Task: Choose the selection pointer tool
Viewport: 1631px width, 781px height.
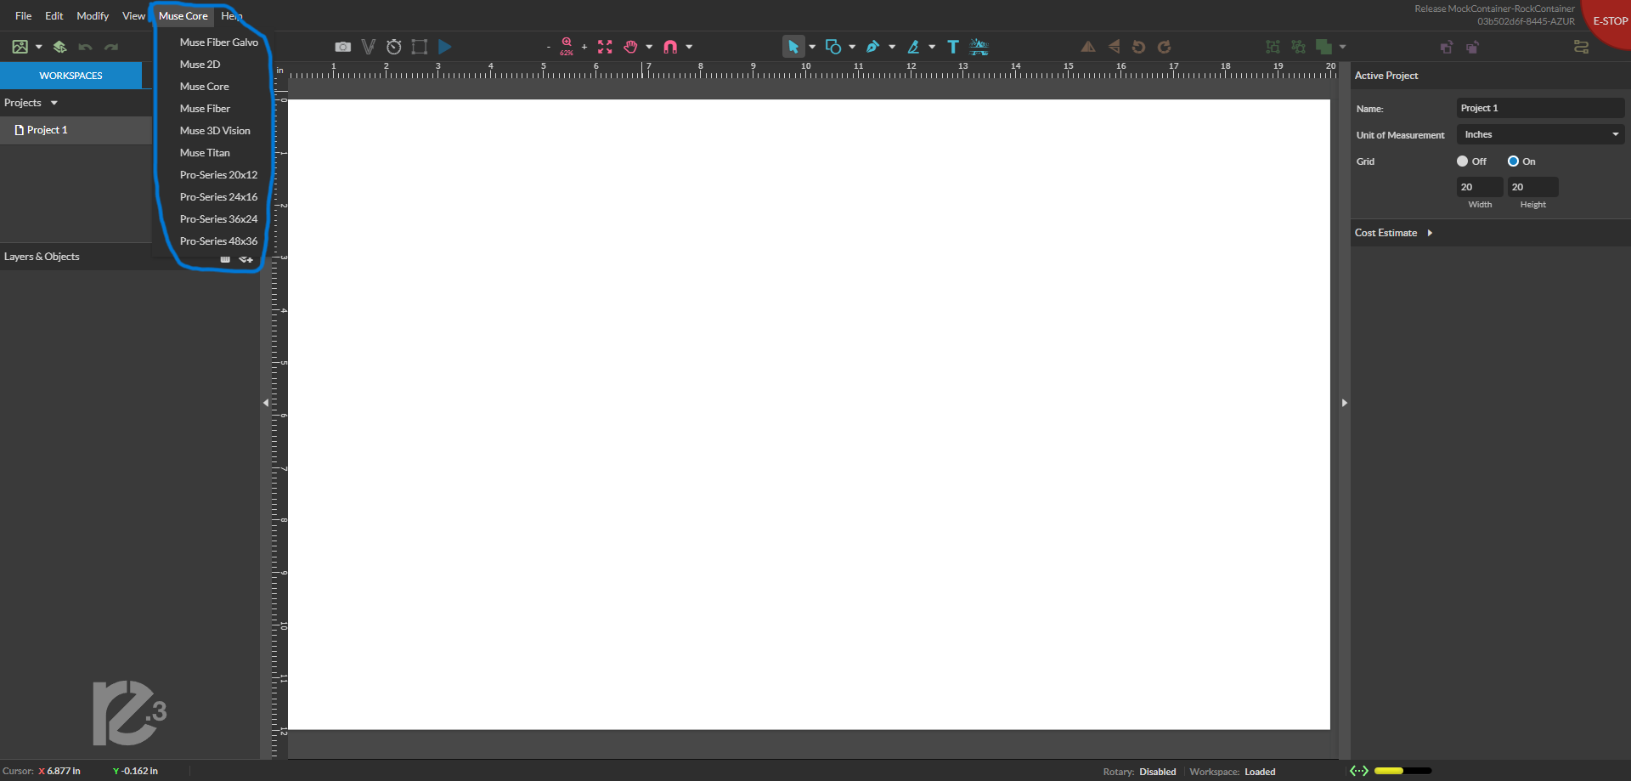Action: point(793,47)
